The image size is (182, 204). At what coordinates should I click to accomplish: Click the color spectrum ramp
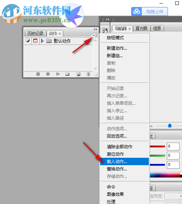tap(165, 175)
